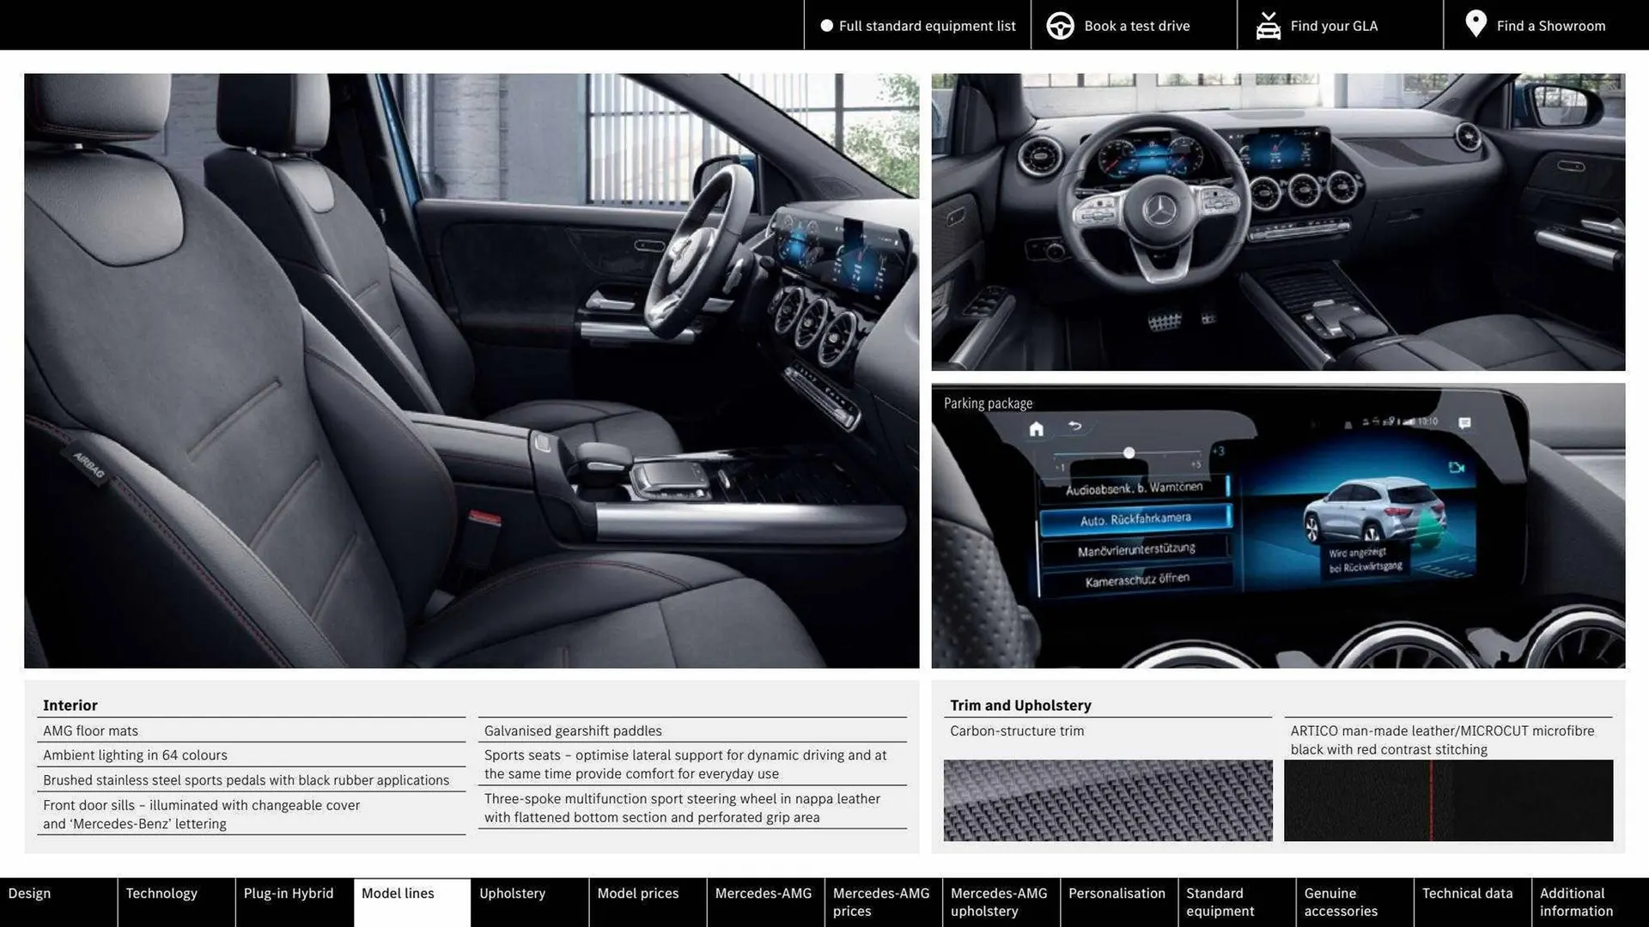Select the Plug-in Hybrid tab
Image resolution: width=1649 pixels, height=927 pixels.
(288, 893)
